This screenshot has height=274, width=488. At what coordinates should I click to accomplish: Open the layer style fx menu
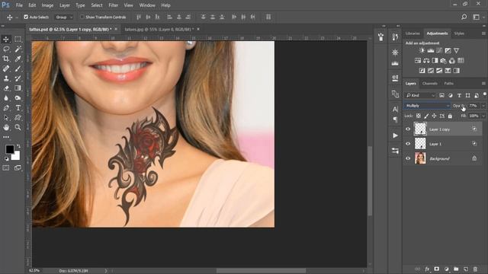(427, 269)
